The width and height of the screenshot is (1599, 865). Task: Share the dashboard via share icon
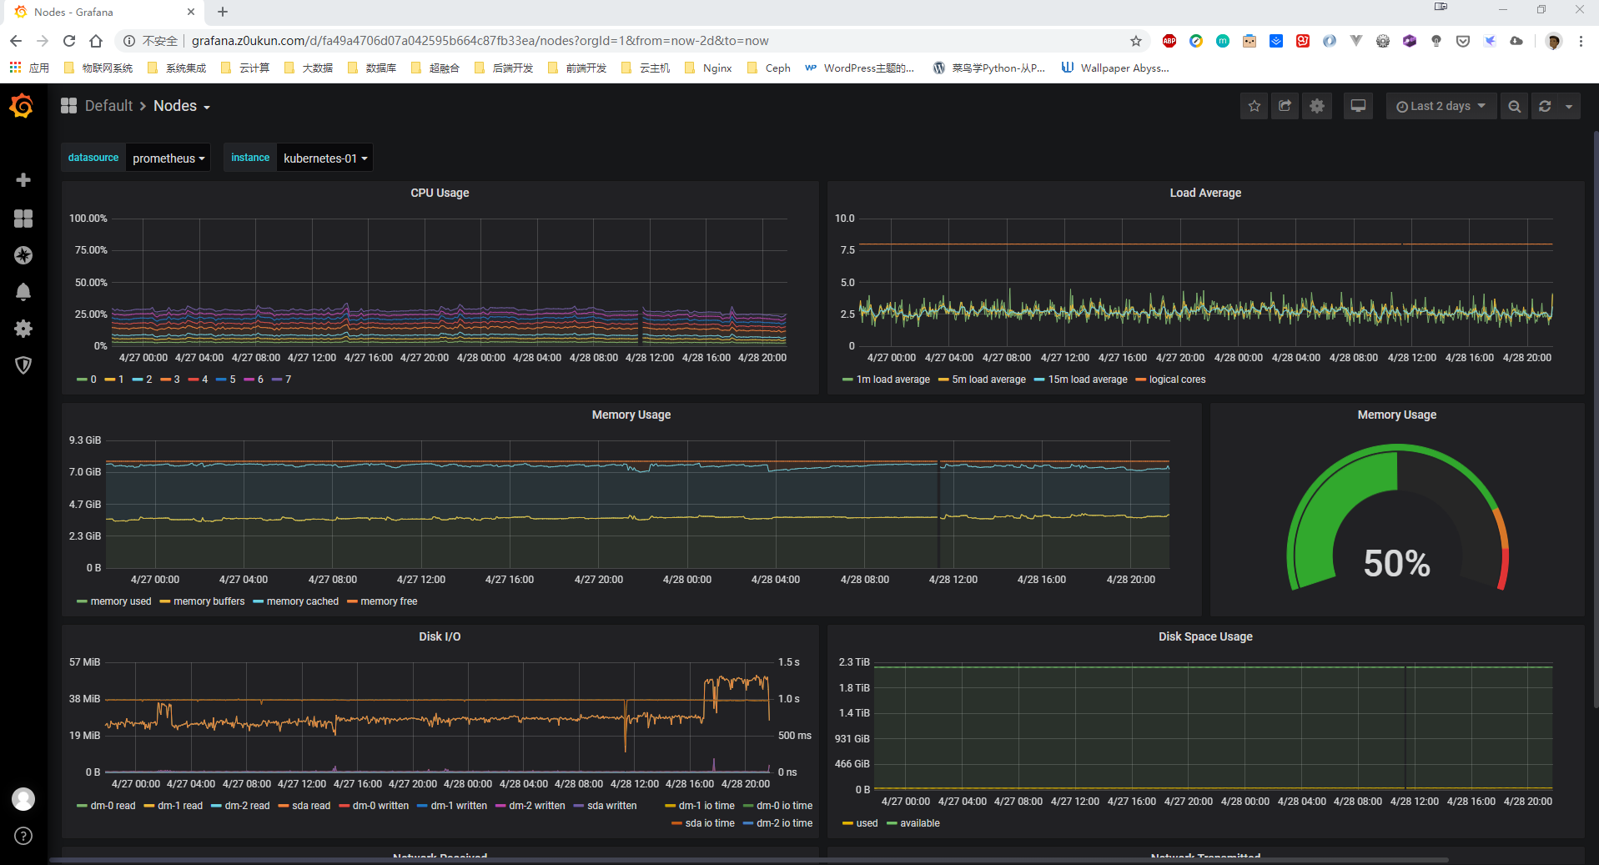[1285, 106]
